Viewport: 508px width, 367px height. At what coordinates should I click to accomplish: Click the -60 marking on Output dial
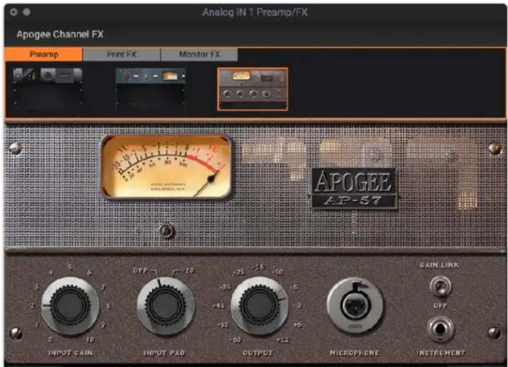(x=235, y=340)
